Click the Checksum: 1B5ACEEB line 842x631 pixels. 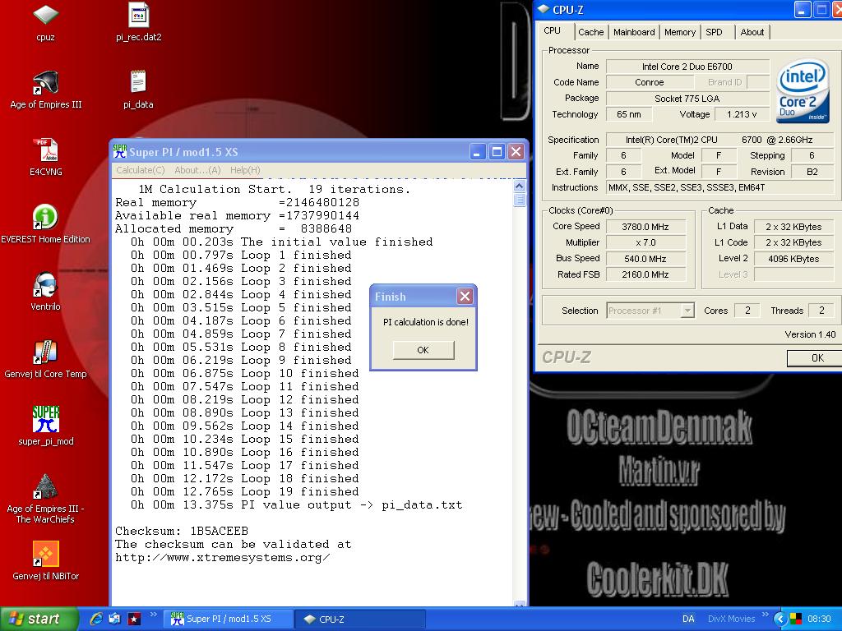182,532
